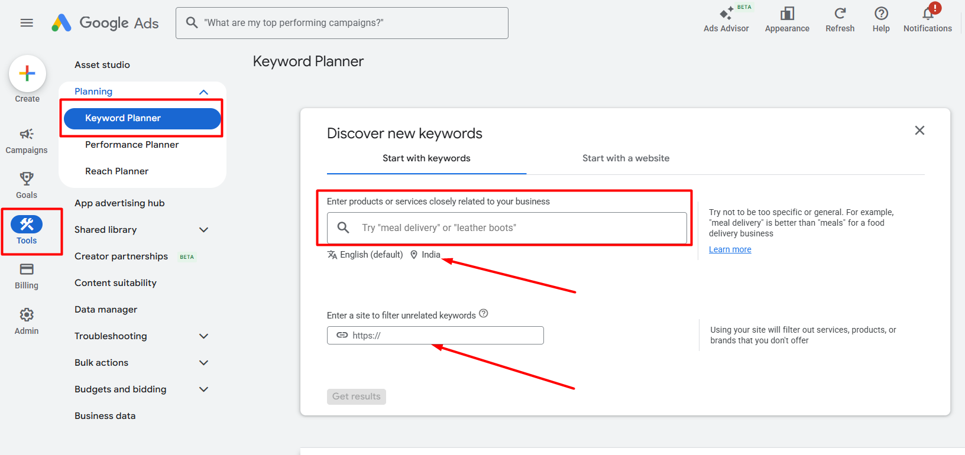Expand Bulk actions section

(203, 363)
